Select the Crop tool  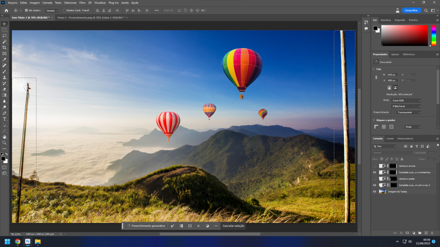pyautogui.click(x=5, y=48)
